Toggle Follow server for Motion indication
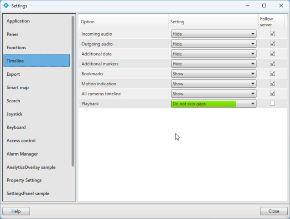 (x=272, y=83)
